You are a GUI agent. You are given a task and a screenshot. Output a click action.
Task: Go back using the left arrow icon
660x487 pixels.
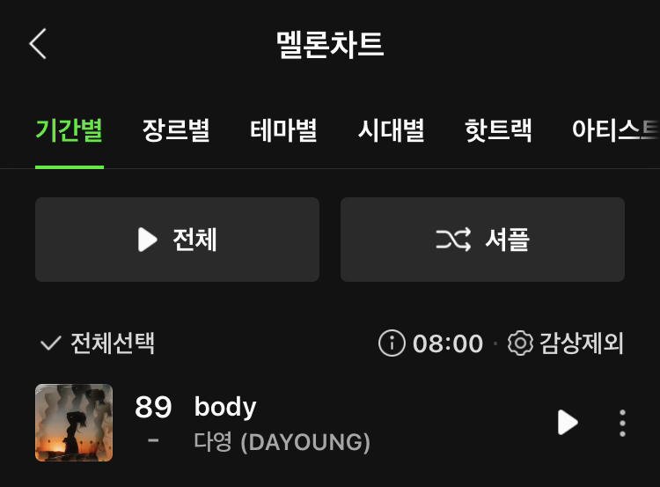coord(38,44)
